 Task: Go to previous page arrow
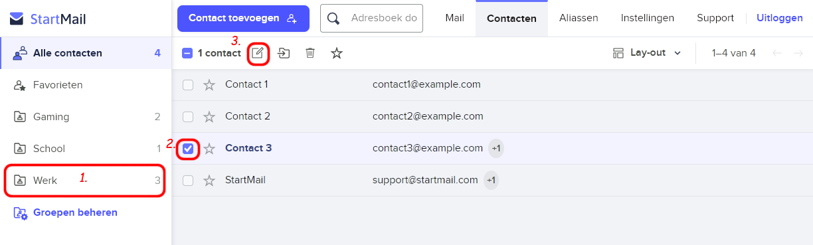777,53
